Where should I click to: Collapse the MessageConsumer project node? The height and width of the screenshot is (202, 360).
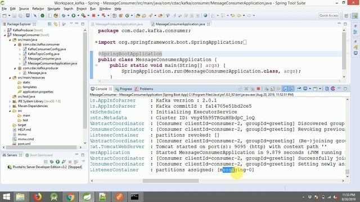4,35
